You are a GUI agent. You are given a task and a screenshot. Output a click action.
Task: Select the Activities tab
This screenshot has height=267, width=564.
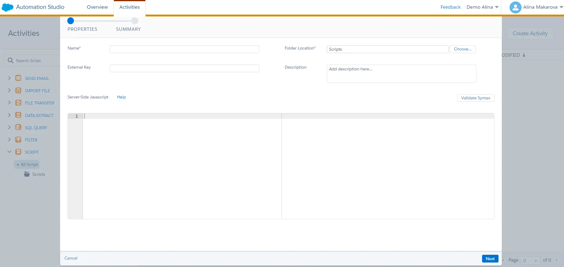click(x=129, y=7)
